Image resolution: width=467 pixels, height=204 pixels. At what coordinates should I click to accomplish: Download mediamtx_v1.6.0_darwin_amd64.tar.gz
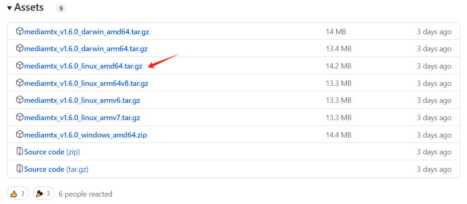(x=87, y=32)
